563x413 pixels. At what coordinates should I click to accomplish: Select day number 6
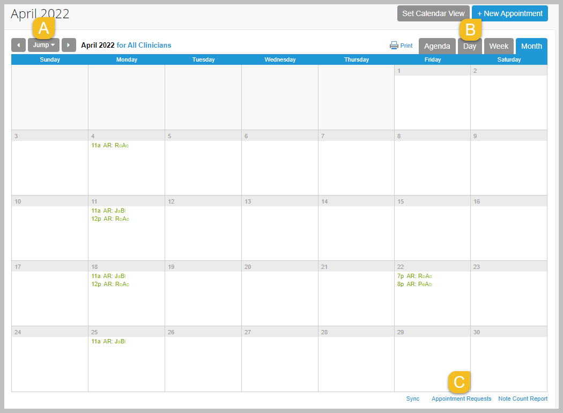(x=246, y=136)
